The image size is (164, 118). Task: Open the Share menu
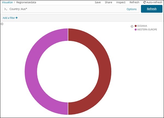click(x=109, y=2)
